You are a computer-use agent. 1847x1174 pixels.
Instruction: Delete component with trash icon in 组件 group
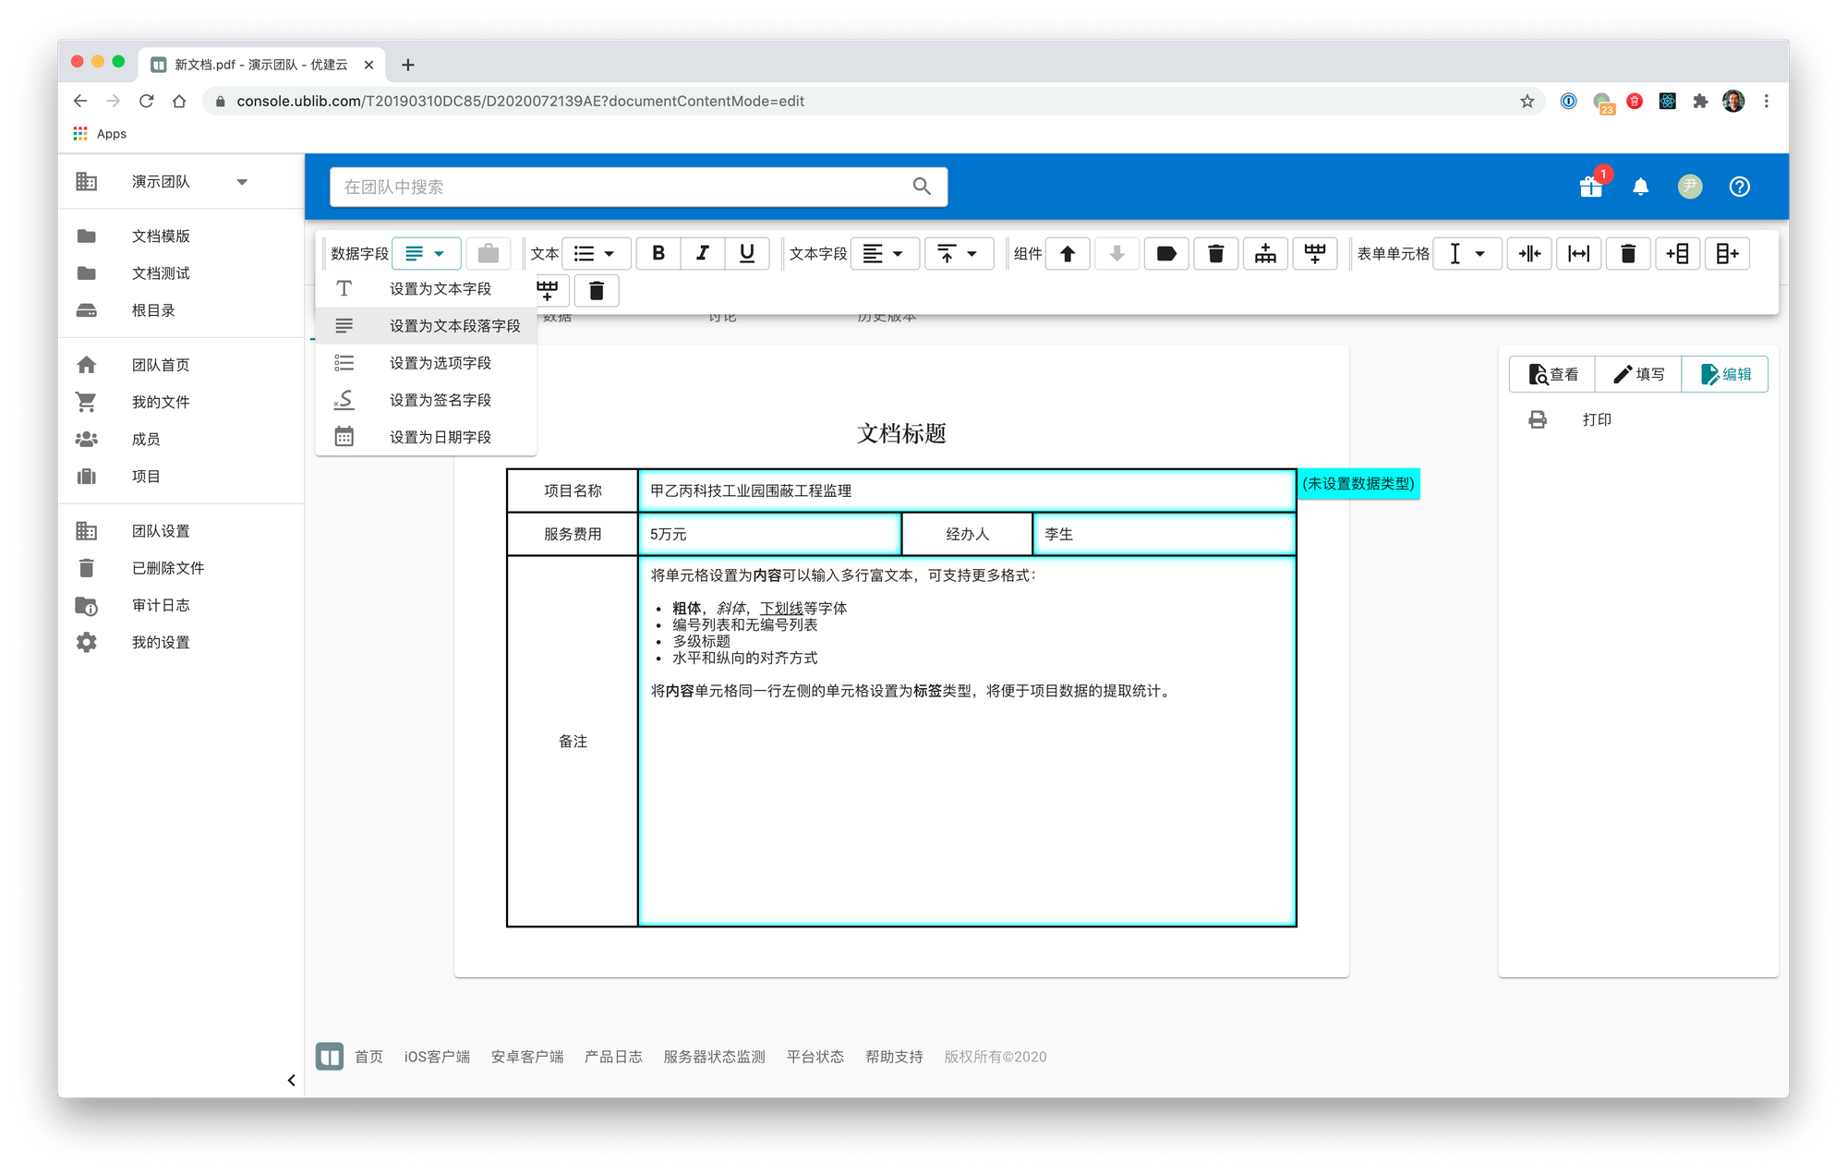(1216, 253)
